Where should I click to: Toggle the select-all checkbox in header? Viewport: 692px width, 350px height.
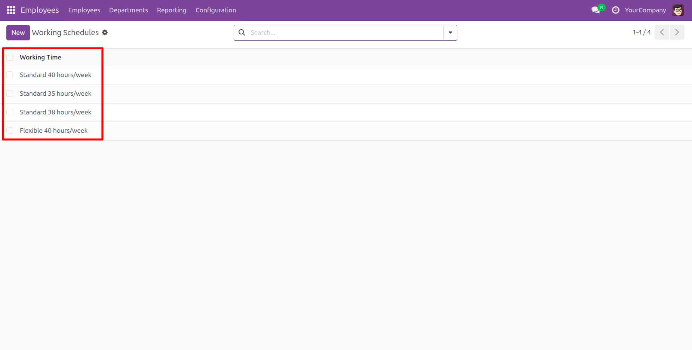point(10,57)
